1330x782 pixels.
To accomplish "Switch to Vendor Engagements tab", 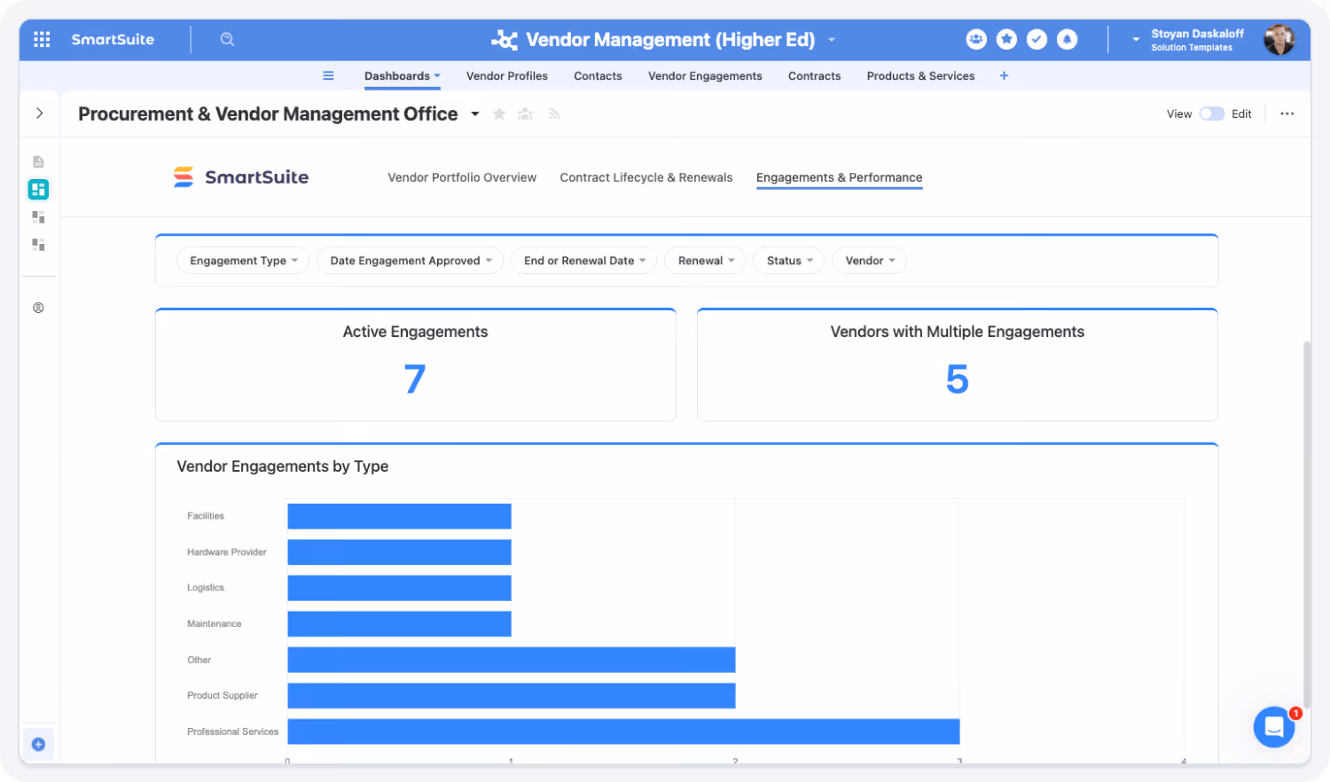I will 705,76.
